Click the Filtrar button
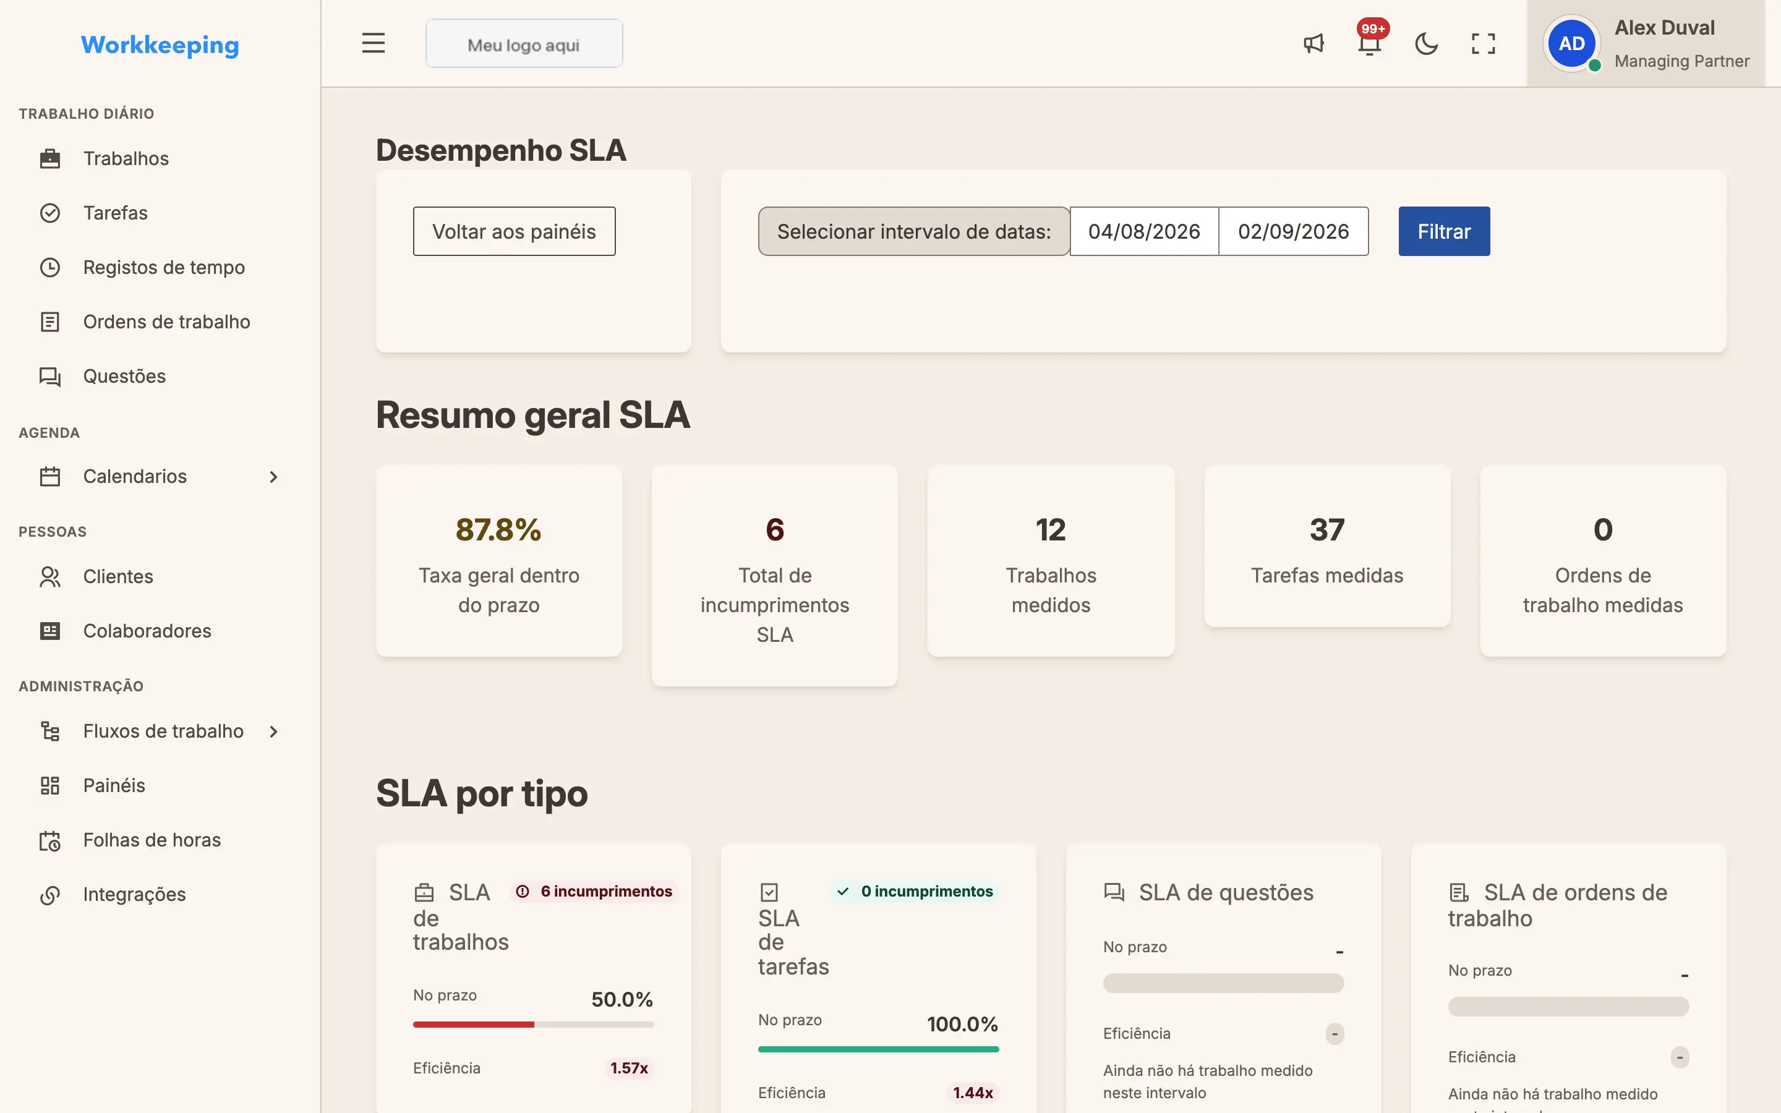1781x1113 pixels. (1444, 231)
